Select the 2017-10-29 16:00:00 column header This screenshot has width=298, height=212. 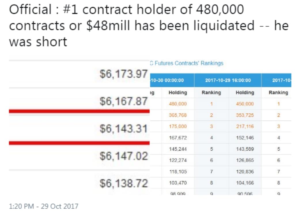coord(228,80)
